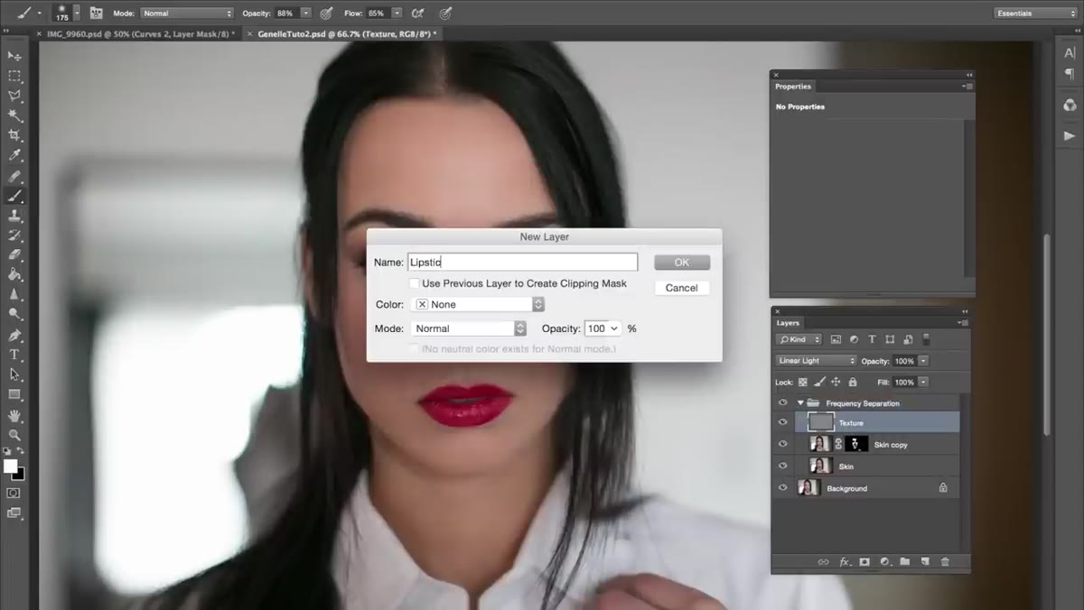This screenshot has width=1084, height=610.
Task: Open the Layers filter Kind dropdown
Action: pyautogui.click(x=799, y=339)
